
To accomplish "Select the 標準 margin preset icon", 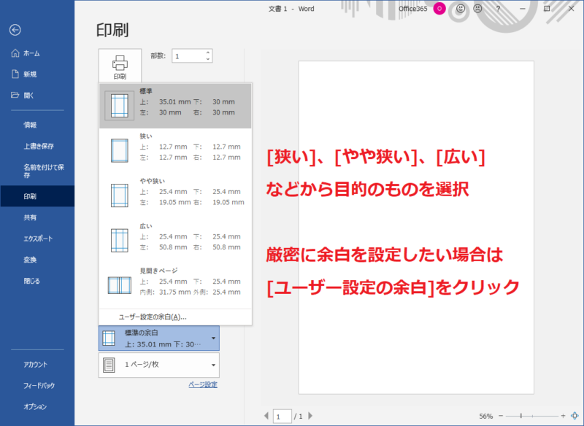I will 120,106.
